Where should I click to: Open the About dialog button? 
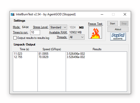click(x=118, y=29)
